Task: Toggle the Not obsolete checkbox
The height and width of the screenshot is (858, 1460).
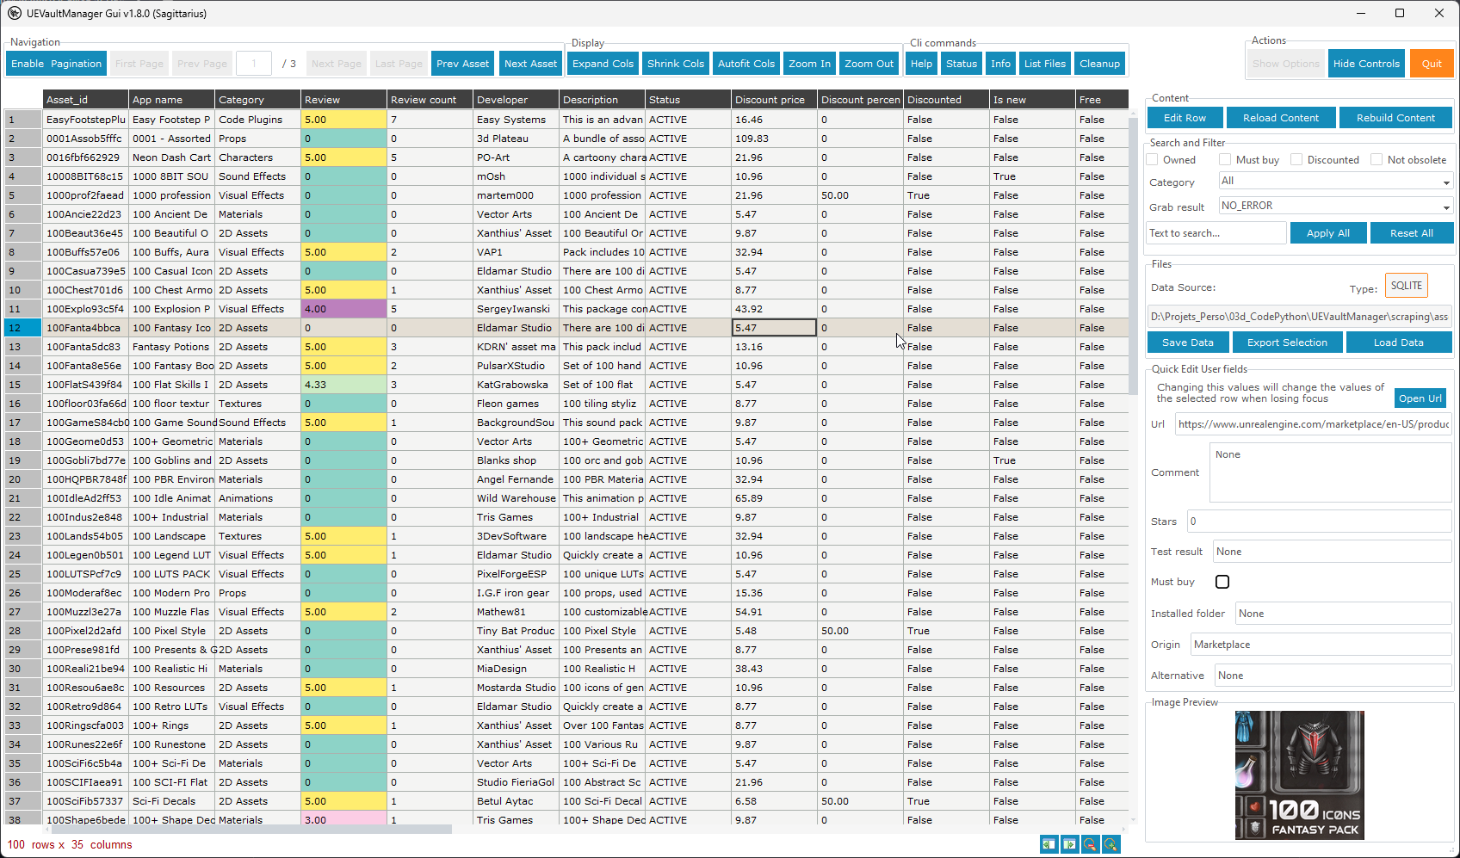Action: (x=1376, y=160)
